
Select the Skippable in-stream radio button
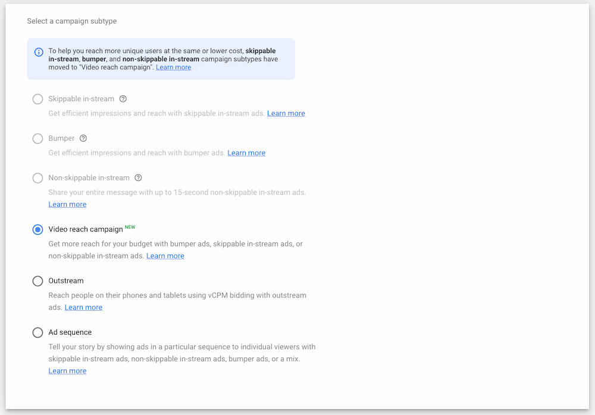coord(37,99)
